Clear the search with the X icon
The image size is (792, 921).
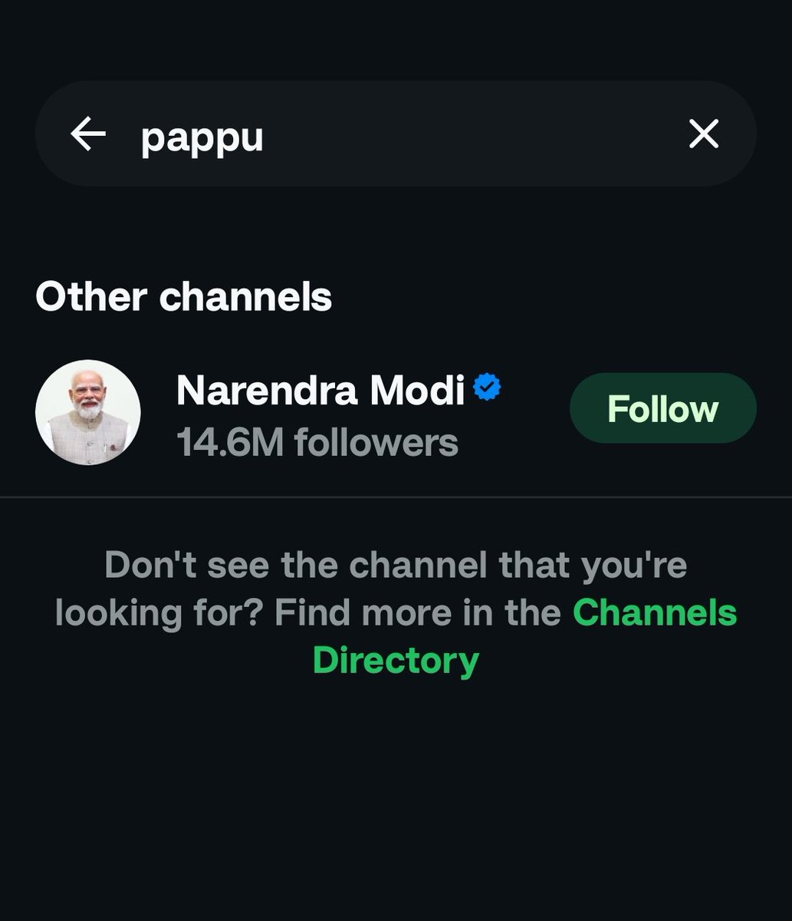(704, 134)
